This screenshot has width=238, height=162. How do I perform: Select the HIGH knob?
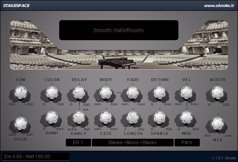tap(21, 124)
